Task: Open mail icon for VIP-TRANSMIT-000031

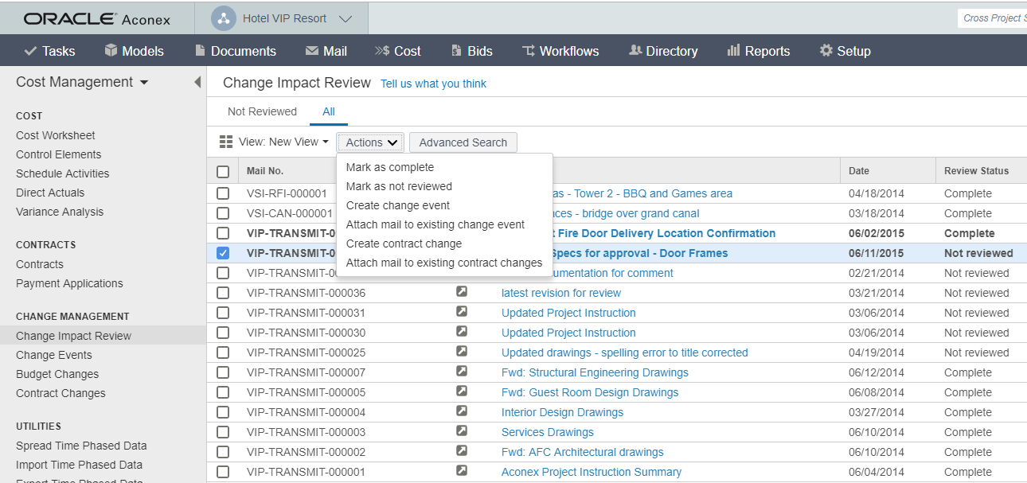Action: tap(462, 311)
